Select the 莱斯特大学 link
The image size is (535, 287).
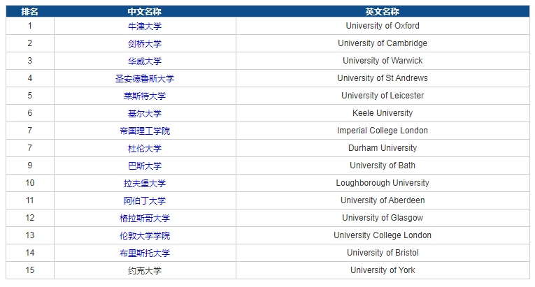point(145,96)
